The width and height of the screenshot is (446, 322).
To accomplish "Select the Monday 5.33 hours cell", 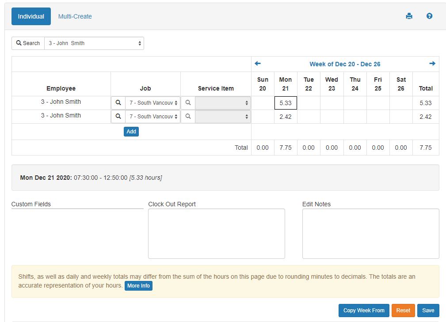I will click(286, 103).
